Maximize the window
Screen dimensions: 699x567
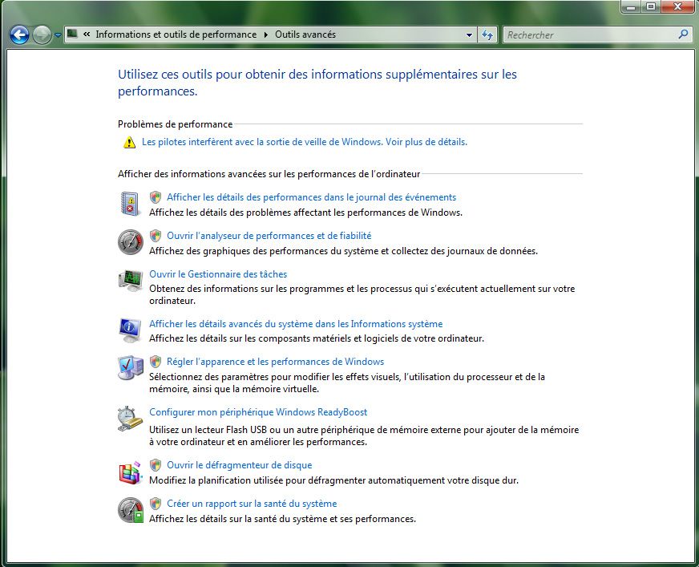tap(651, 6)
